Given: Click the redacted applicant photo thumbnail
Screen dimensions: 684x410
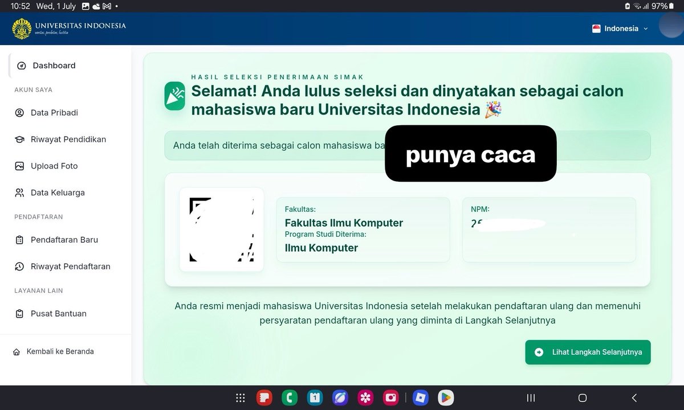Looking at the screenshot, I should pyautogui.click(x=222, y=229).
